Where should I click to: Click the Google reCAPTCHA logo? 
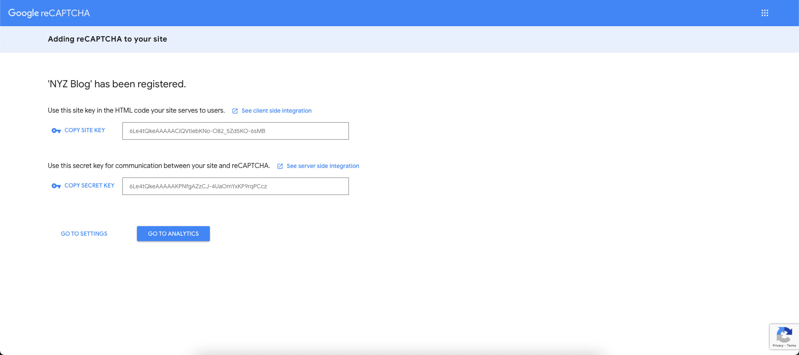coord(49,13)
